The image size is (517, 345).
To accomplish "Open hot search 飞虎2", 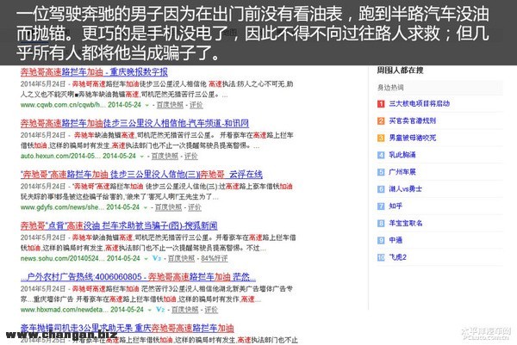I will (397, 257).
